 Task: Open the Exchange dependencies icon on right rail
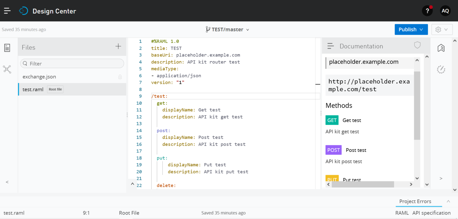click(441, 48)
